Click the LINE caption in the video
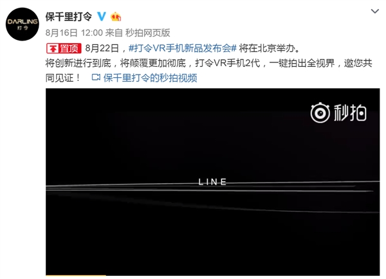 pyautogui.click(x=212, y=182)
